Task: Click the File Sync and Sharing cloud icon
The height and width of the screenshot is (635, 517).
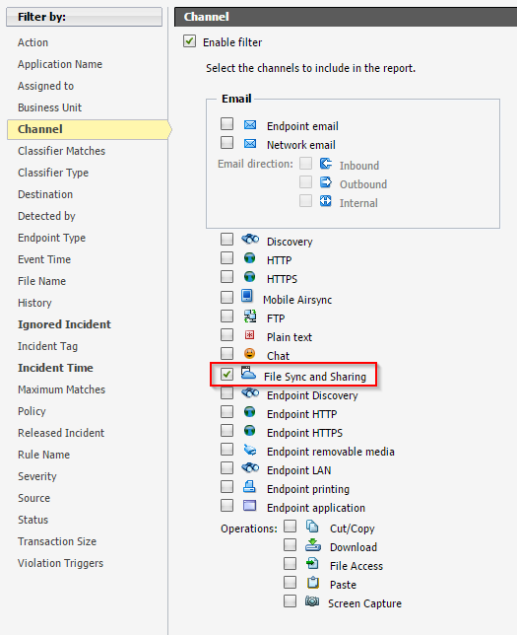Action: point(248,373)
